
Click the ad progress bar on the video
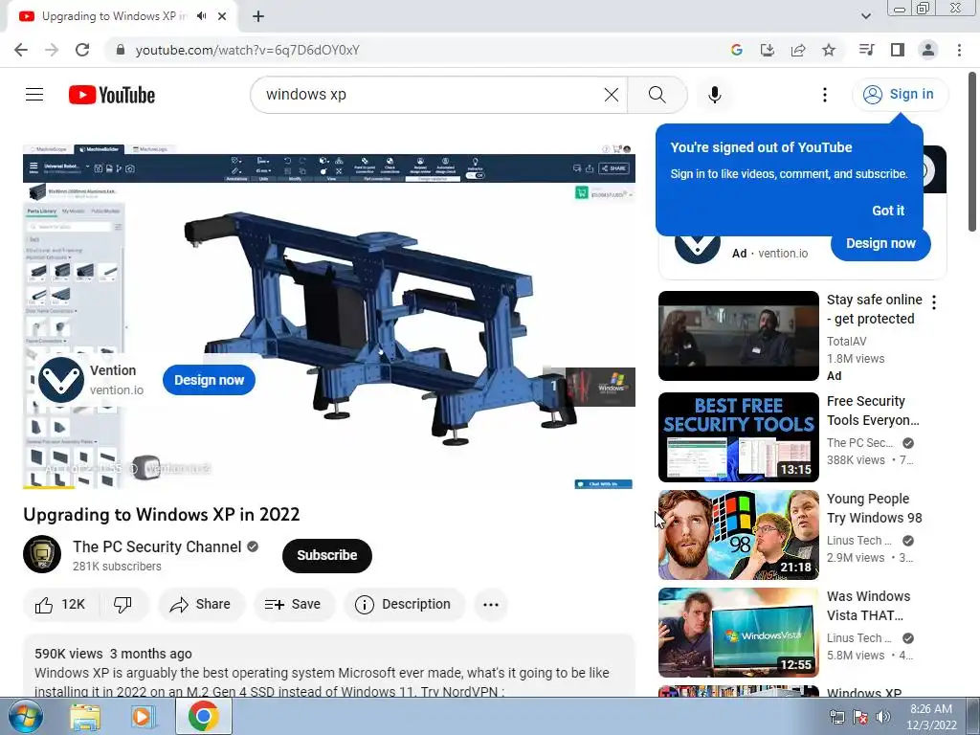329,487
